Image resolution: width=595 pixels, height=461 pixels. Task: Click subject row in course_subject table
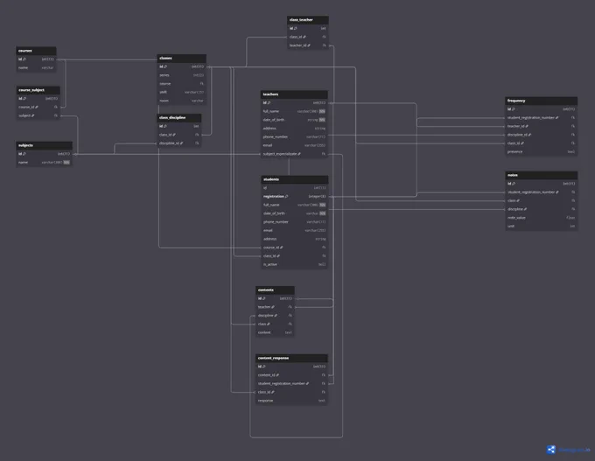click(x=38, y=115)
